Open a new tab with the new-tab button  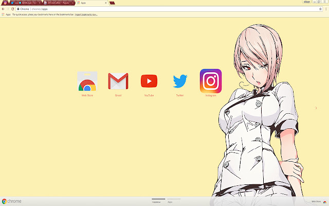(112, 3)
